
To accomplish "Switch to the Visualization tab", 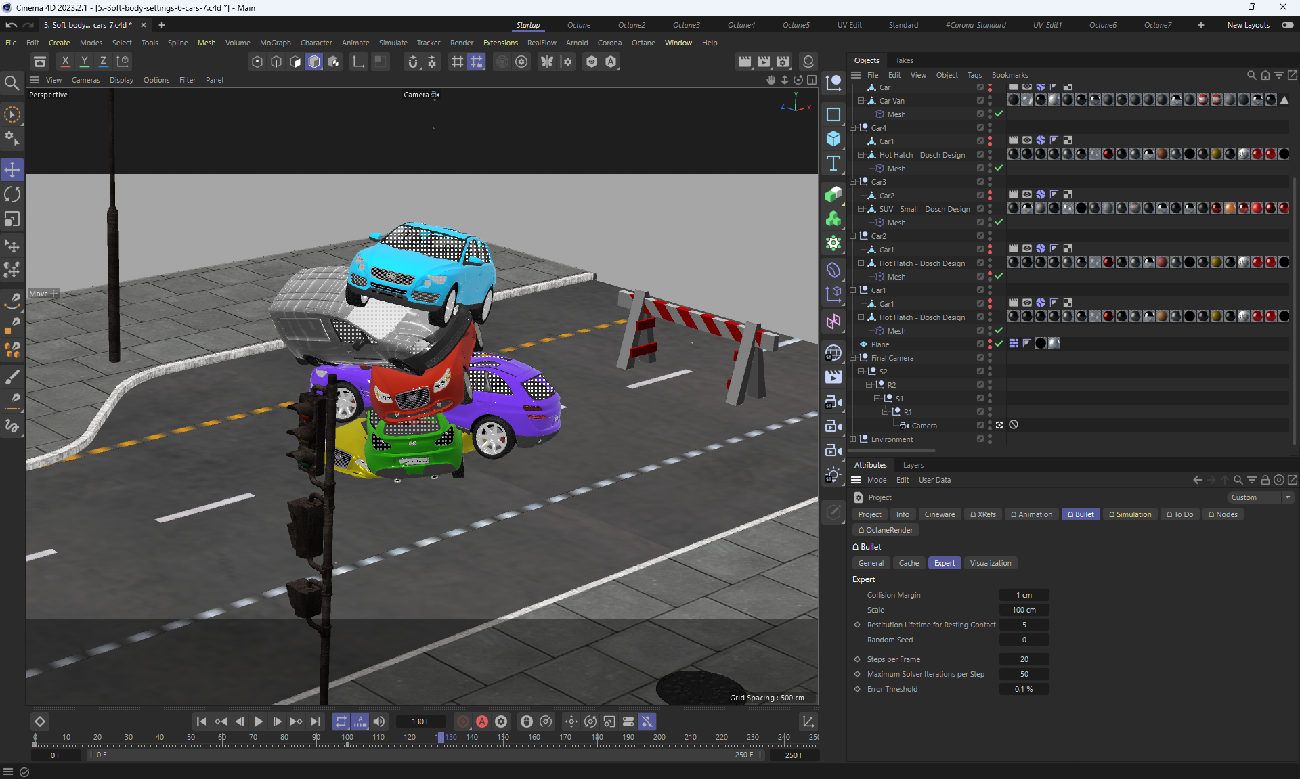I will pyautogui.click(x=990, y=563).
